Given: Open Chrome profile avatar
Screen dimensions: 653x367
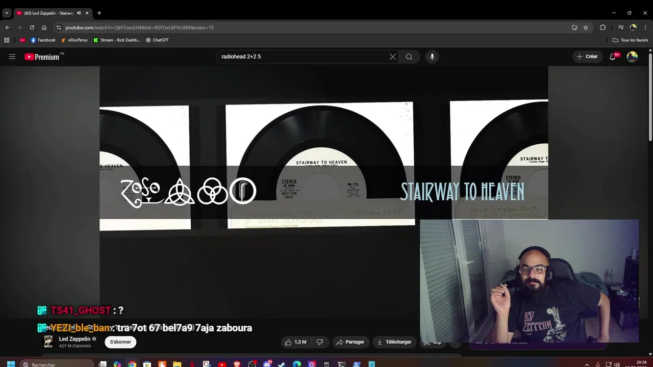Looking at the screenshot, I should tap(633, 28).
